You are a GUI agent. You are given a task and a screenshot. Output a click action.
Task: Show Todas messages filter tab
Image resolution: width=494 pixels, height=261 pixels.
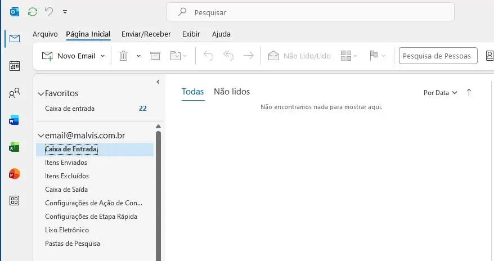coord(193,92)
